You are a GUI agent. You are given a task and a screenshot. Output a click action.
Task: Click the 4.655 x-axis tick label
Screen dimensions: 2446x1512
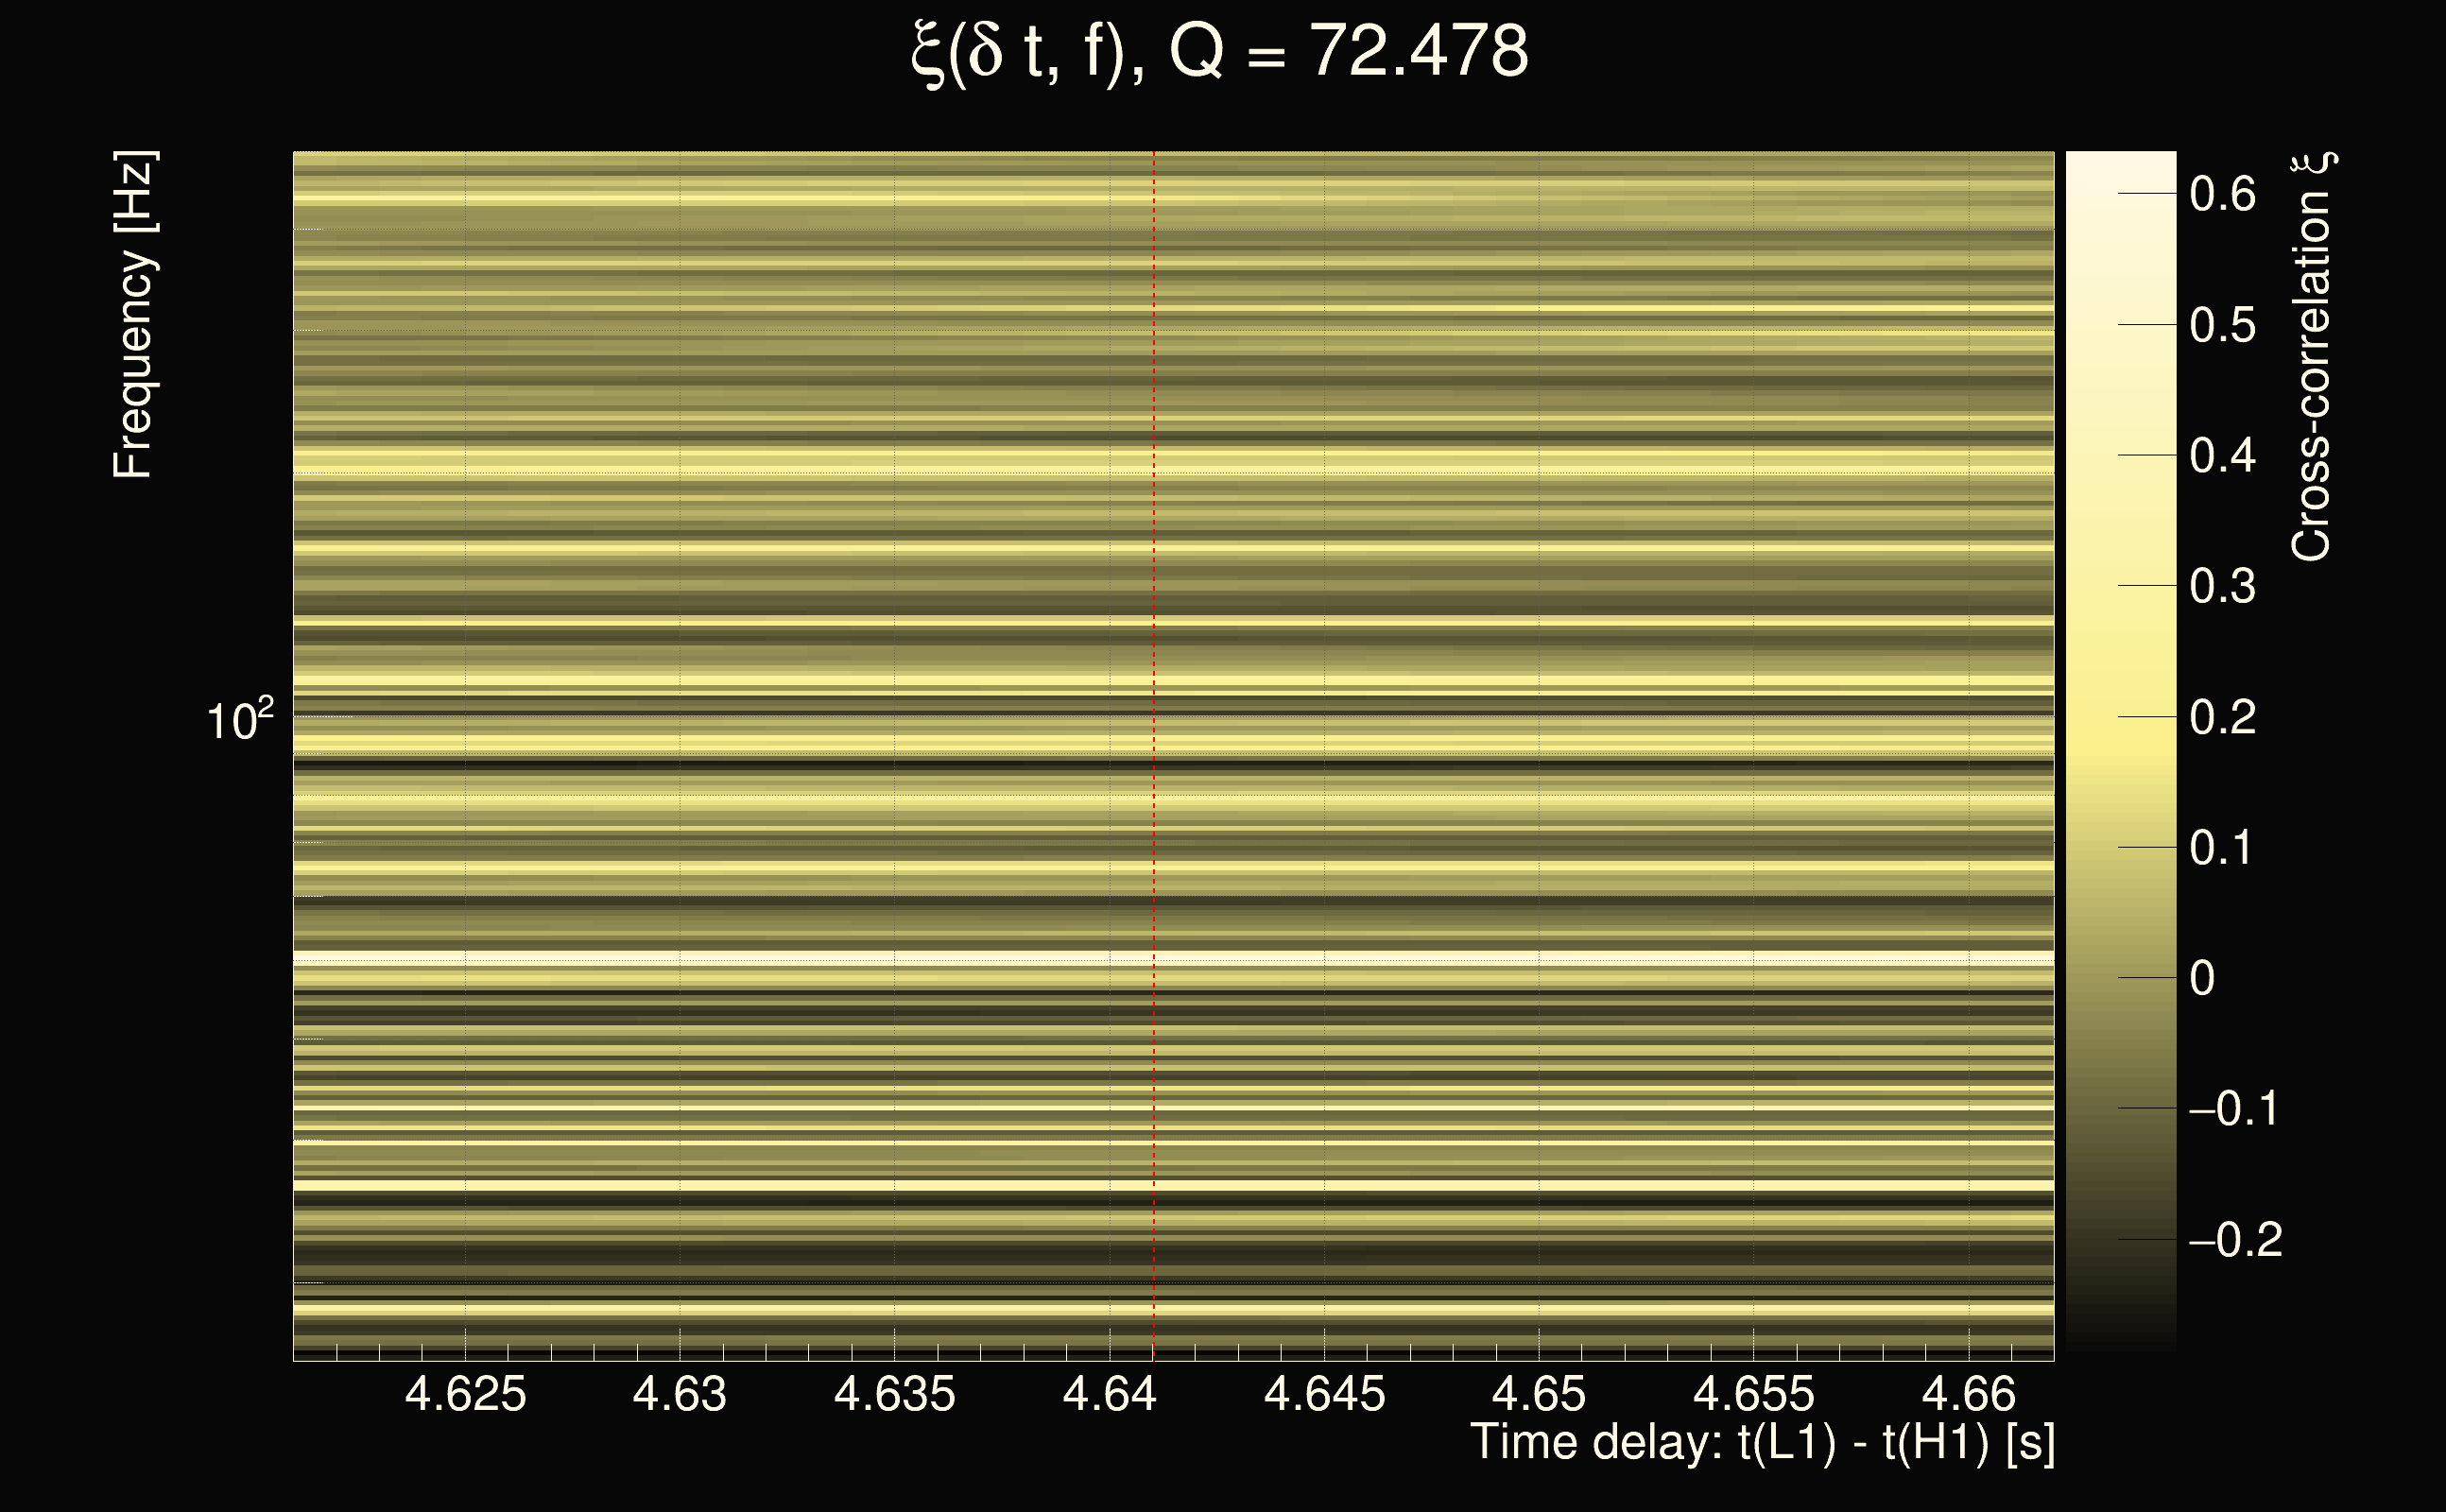[x=1753, y=1394]
